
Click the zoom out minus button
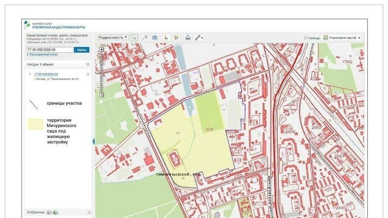coord(101,95)
